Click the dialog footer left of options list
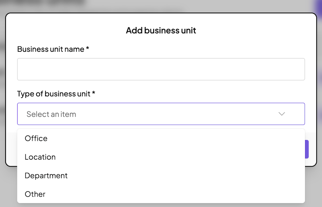The height and width of the screenshot is (207, 322). pos(11,147)
